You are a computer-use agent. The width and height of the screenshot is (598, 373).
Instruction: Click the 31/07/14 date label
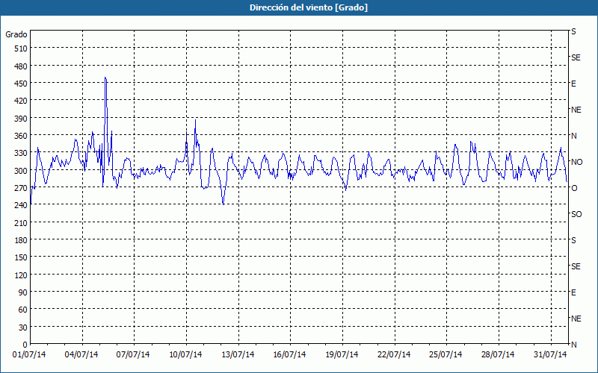[550, 354]
